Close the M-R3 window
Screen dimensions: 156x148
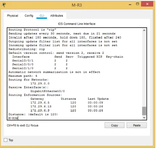point(147,4)
